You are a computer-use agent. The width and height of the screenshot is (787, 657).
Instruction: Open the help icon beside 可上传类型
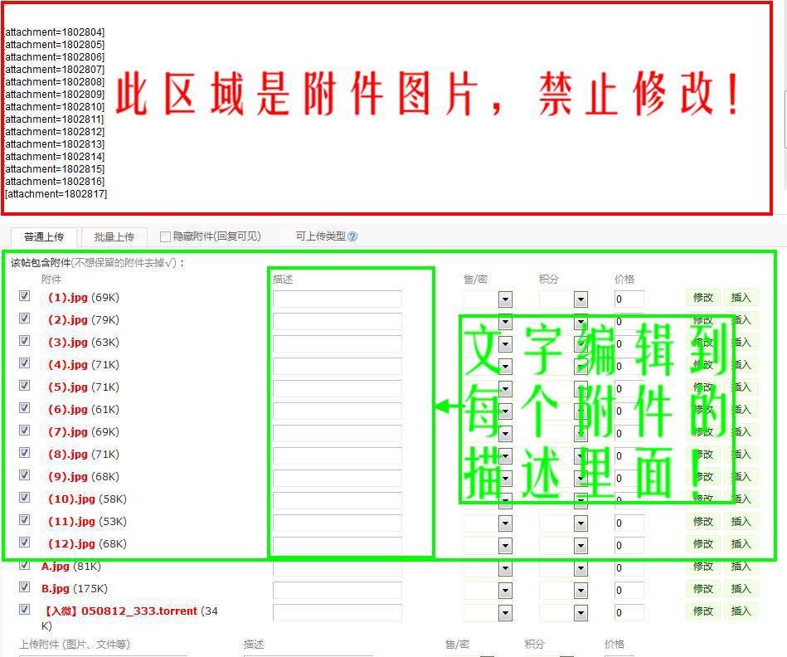[352, 236]
